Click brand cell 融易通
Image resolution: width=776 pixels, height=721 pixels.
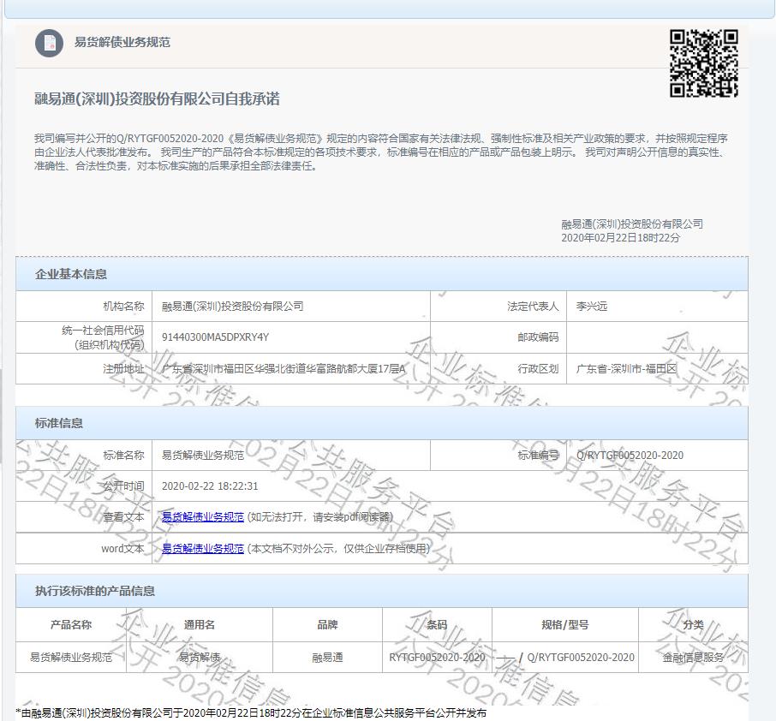pyautogui.click(x=327, y=657)
